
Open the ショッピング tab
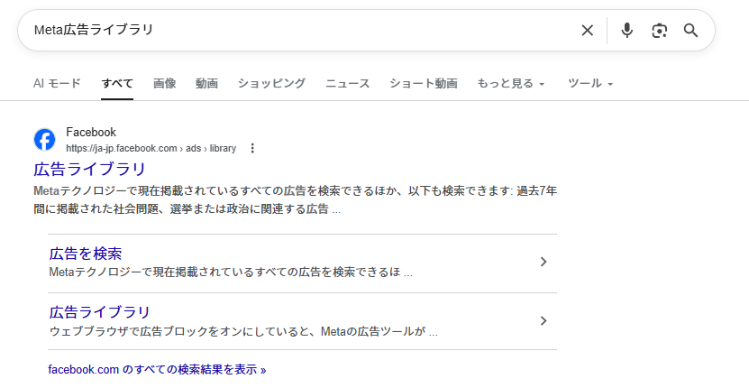click(271, 84)
